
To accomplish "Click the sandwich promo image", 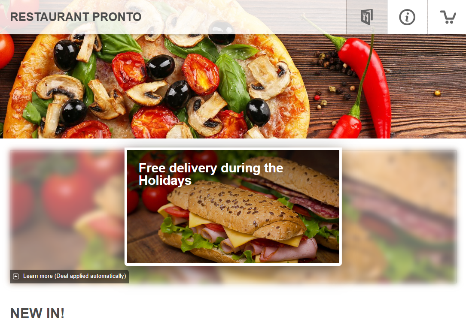I will point(233,207).
